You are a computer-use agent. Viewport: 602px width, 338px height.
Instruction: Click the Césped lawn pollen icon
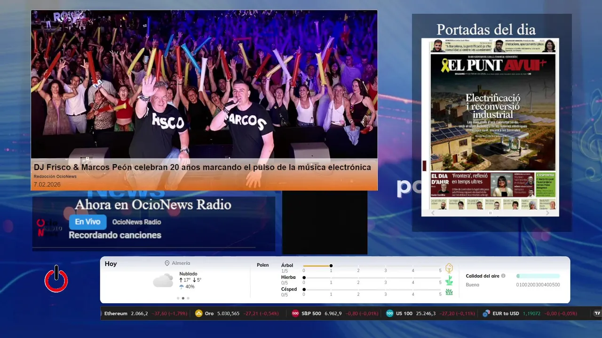pyautogui.click(x=449, y=292)
